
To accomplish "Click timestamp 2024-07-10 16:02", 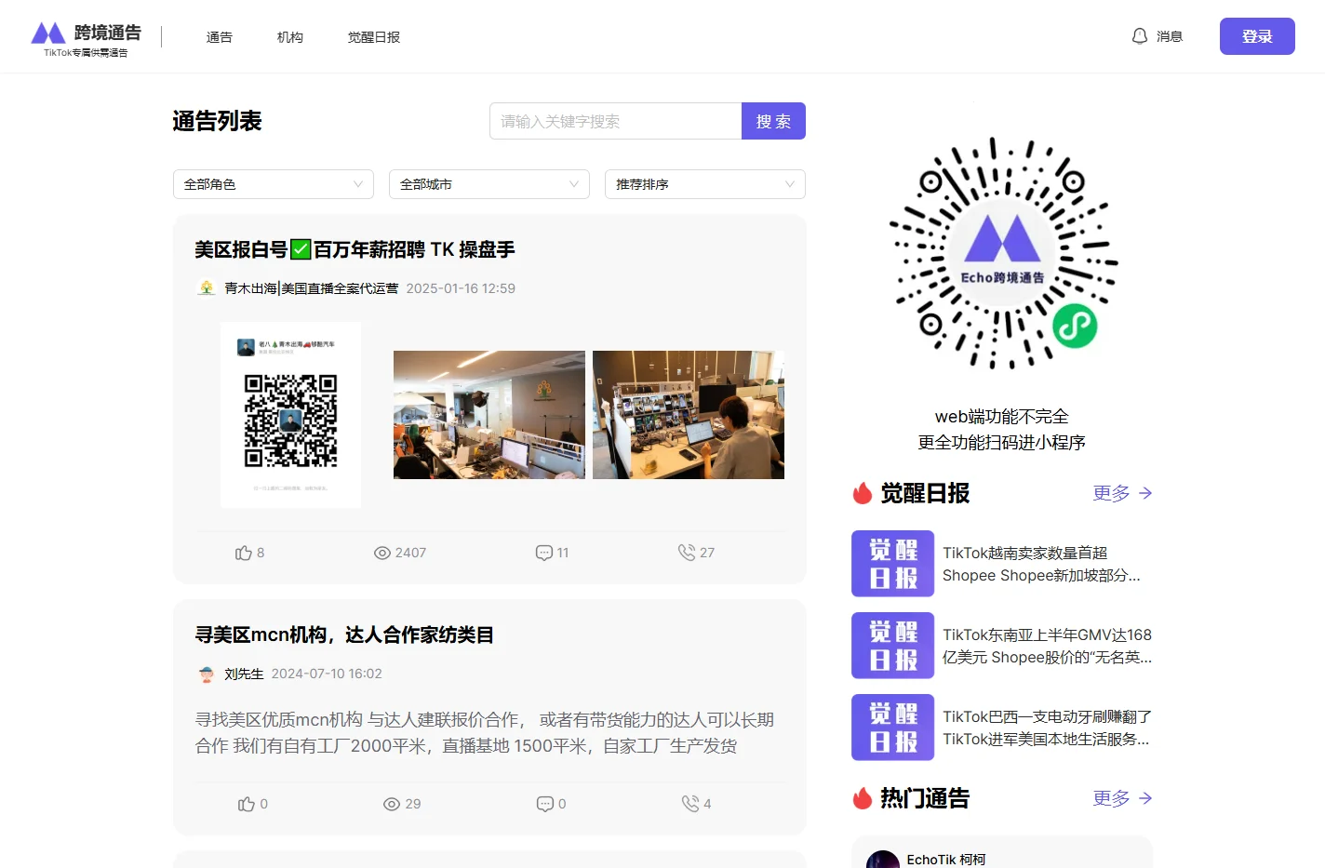I will point(327,674).
